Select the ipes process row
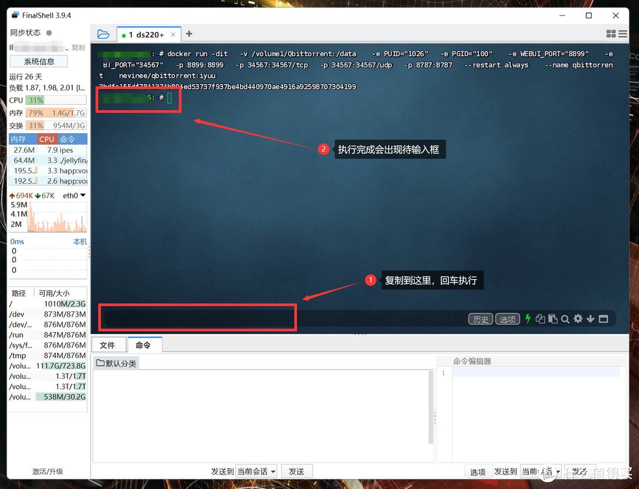 coord(48,150)
